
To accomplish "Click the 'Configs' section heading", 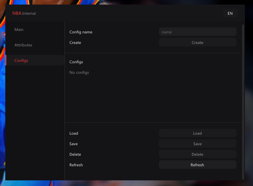I will click(76, 62).
